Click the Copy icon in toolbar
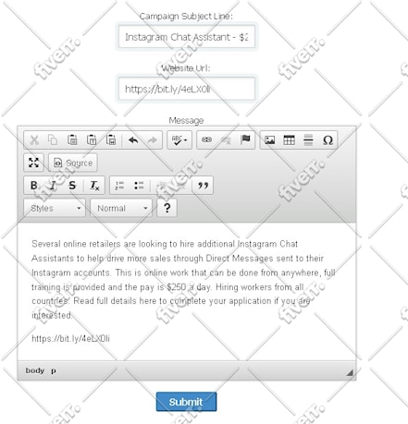 (x=53, y=140)
